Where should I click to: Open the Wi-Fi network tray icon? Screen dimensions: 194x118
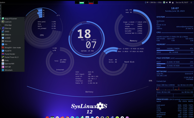(x=170, y=2)
